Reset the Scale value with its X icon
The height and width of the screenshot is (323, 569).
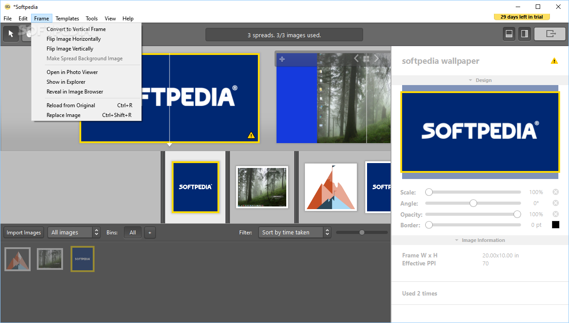[x=555, y=192]
